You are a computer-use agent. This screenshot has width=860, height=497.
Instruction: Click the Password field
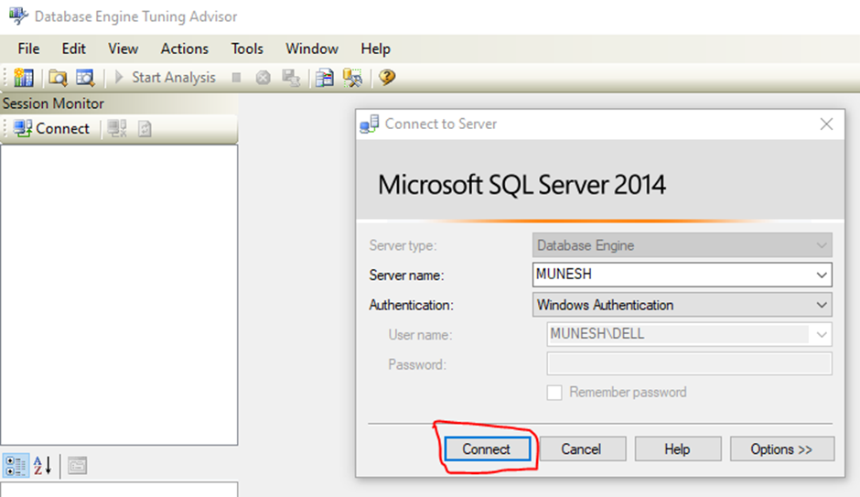[x=689, y=363]
